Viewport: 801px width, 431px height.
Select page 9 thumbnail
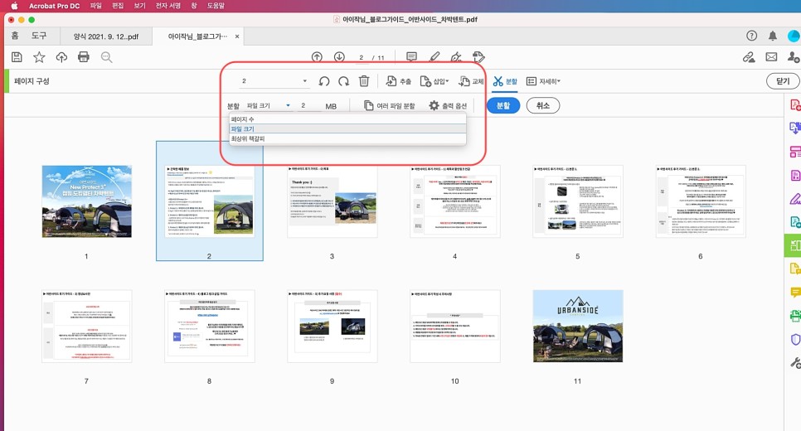click(332, 327)
